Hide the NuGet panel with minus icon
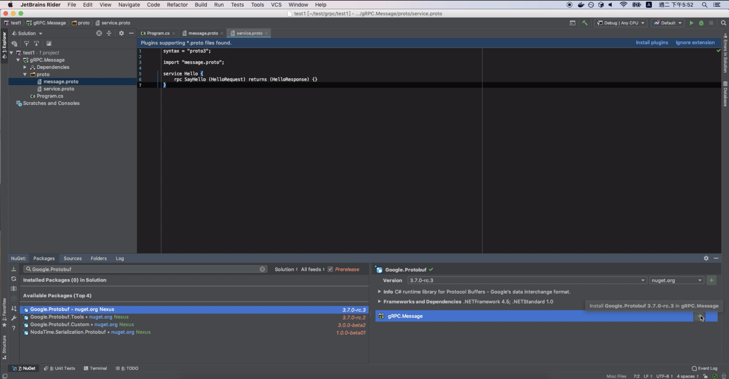The height and width of the screenshot is (379, 729). point(716,258)
